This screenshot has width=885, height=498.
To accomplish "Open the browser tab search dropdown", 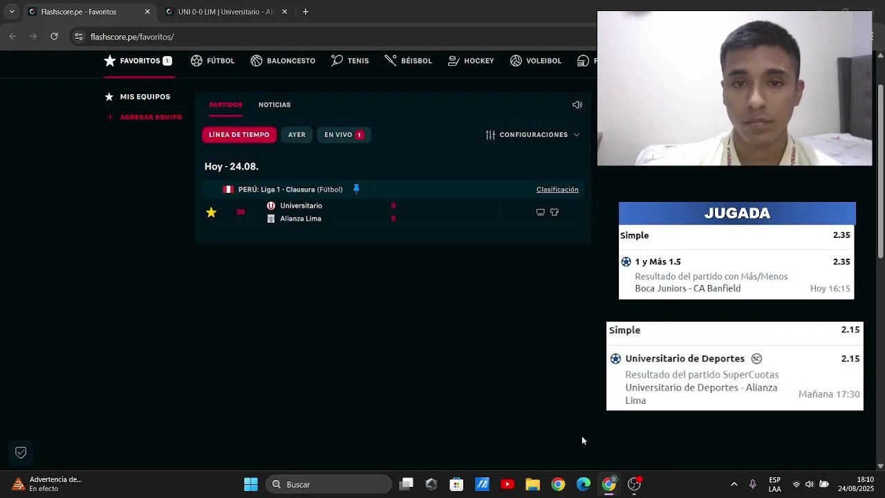I will (12, 12).
